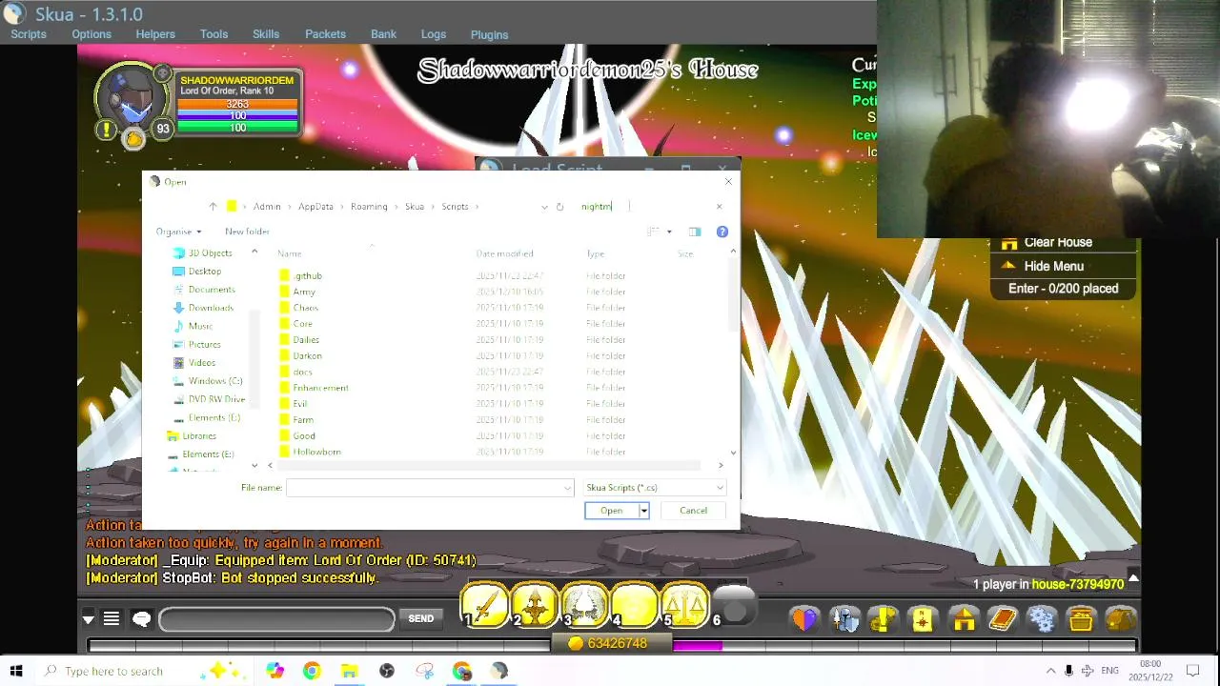The width and height of the screenshot is (1220, 686).
Task: Open the Tools menu
Action: [213, 33]
